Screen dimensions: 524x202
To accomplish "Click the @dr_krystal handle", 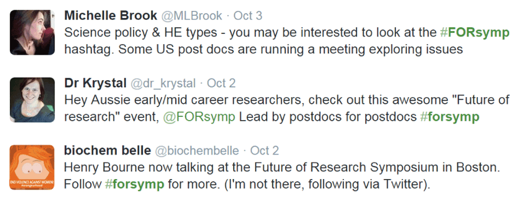I will click(x=163, y=83).
